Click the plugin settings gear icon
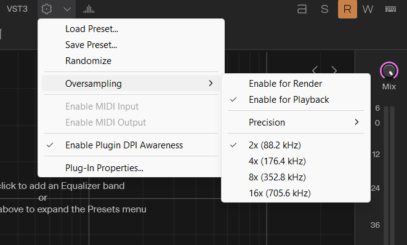The image size is (407, 245). click(x=47, y=9)
